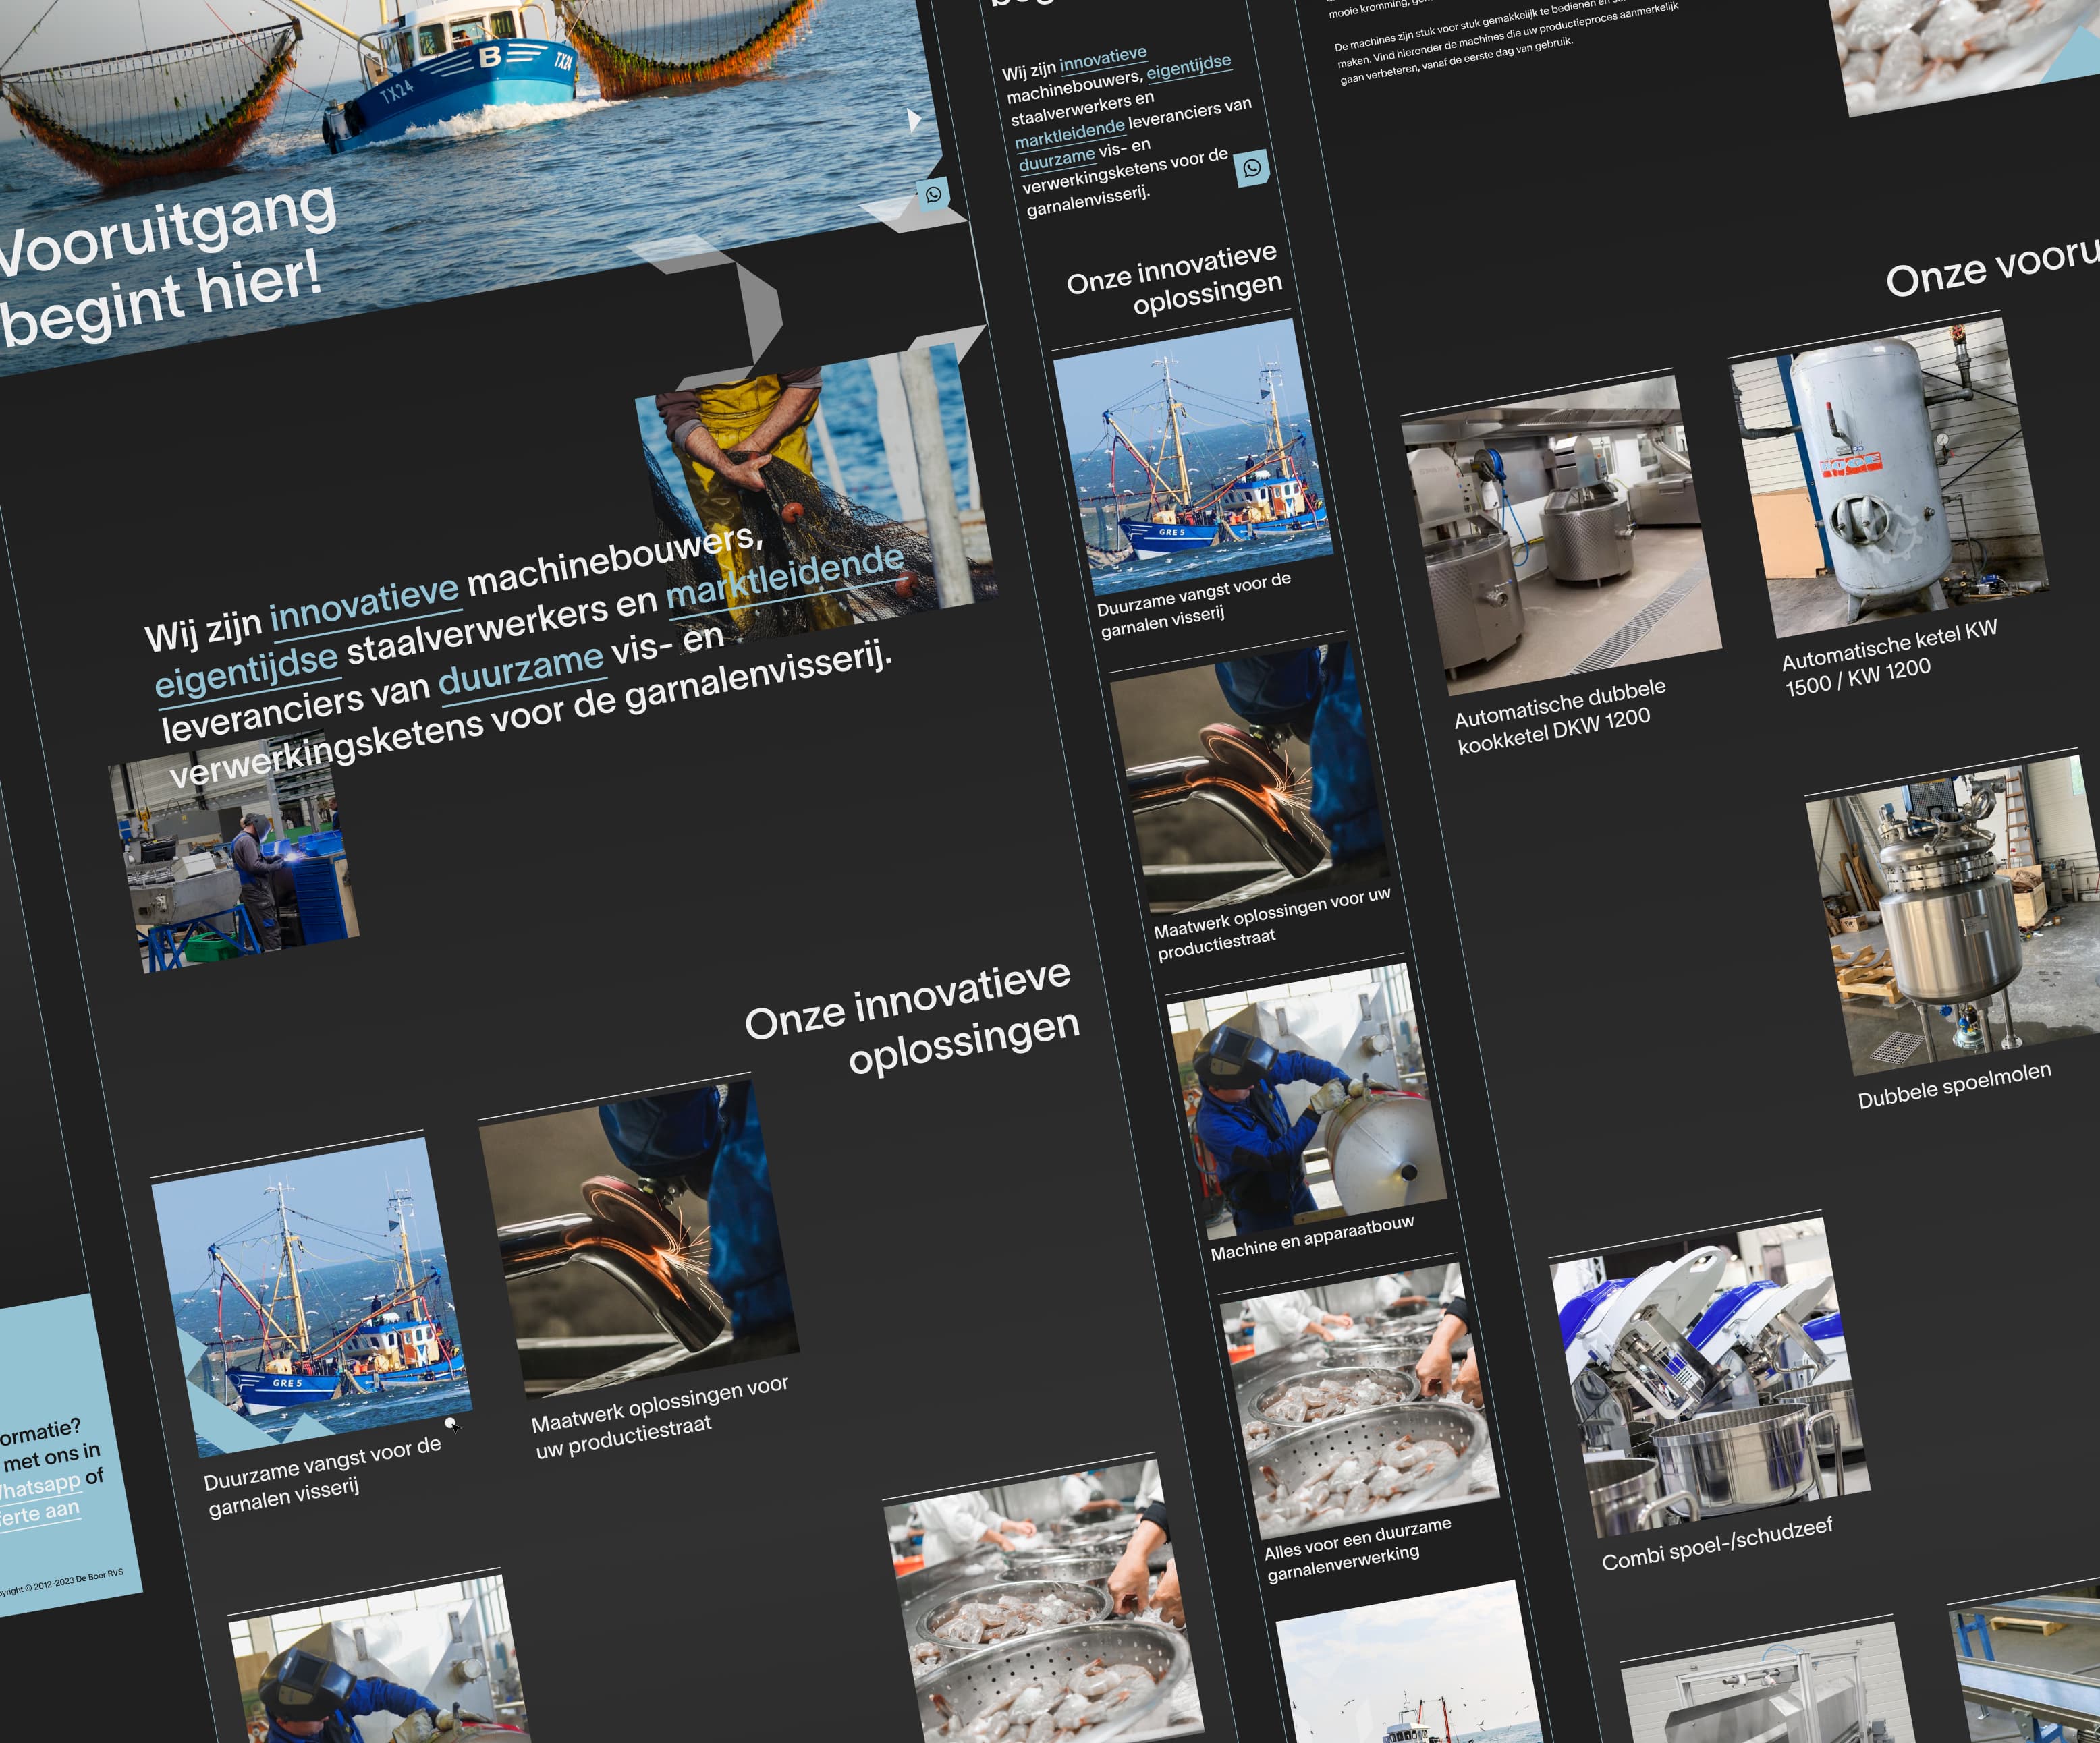Click the caption 'Dubbele spoelmolen'

pos(1954,1085)
